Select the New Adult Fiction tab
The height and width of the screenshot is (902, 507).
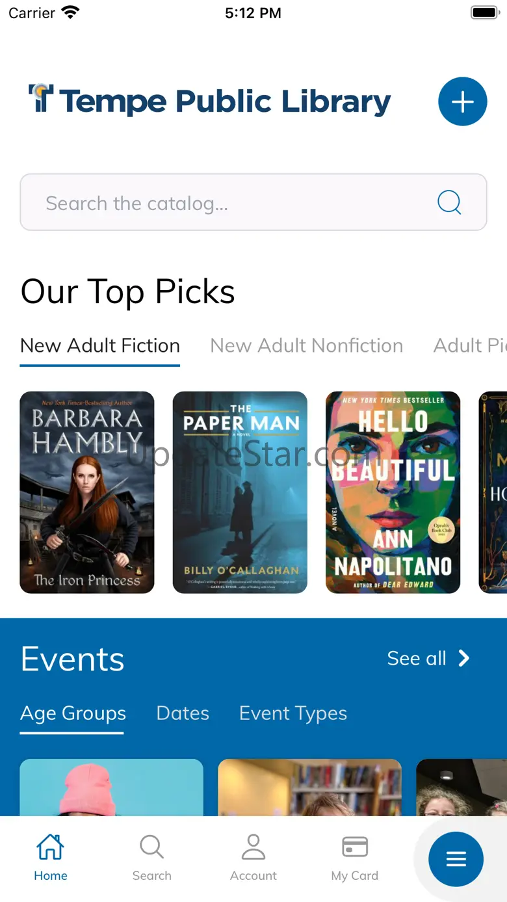100,345
